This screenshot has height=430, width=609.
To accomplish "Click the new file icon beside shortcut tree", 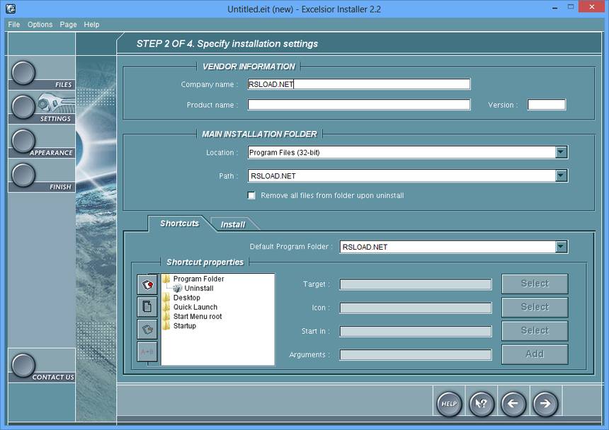I will pos(147,307).
